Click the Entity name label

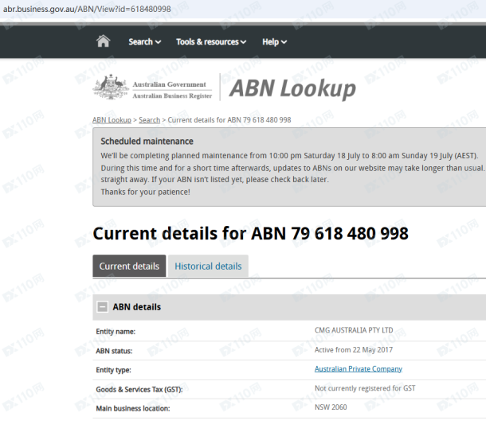(116, 332)
